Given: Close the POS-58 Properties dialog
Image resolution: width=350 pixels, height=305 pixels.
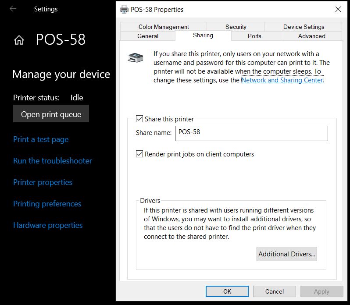Looking at the screenshot, I should pos(338,9).
